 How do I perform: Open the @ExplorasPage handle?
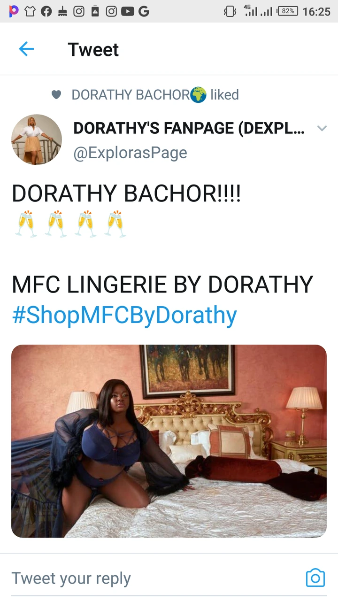click(x=130, y=153)
